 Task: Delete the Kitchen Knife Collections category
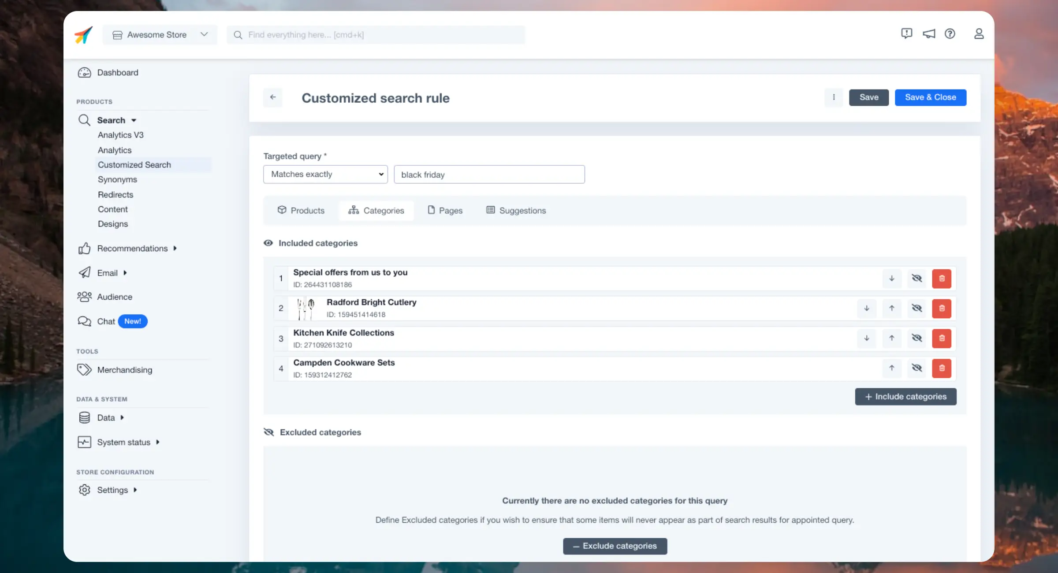tap(942, 338)
